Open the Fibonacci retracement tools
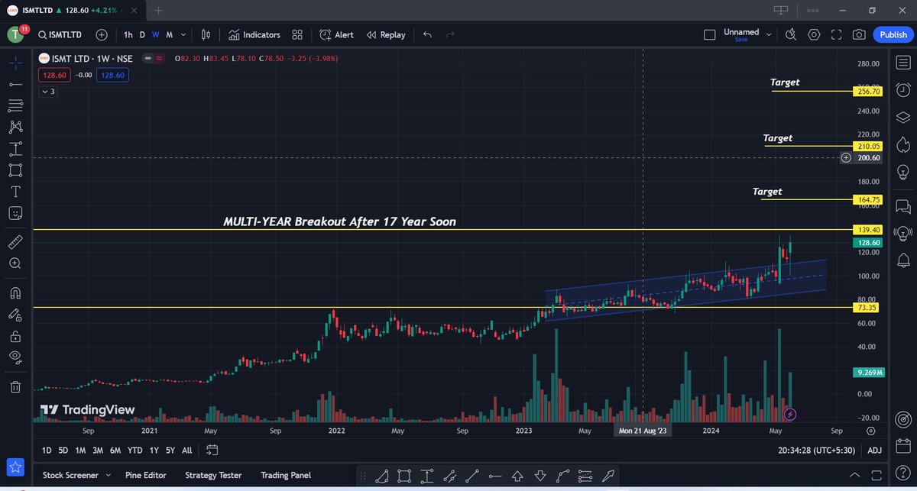Screen dimensions: 917x491 point(16,105)
